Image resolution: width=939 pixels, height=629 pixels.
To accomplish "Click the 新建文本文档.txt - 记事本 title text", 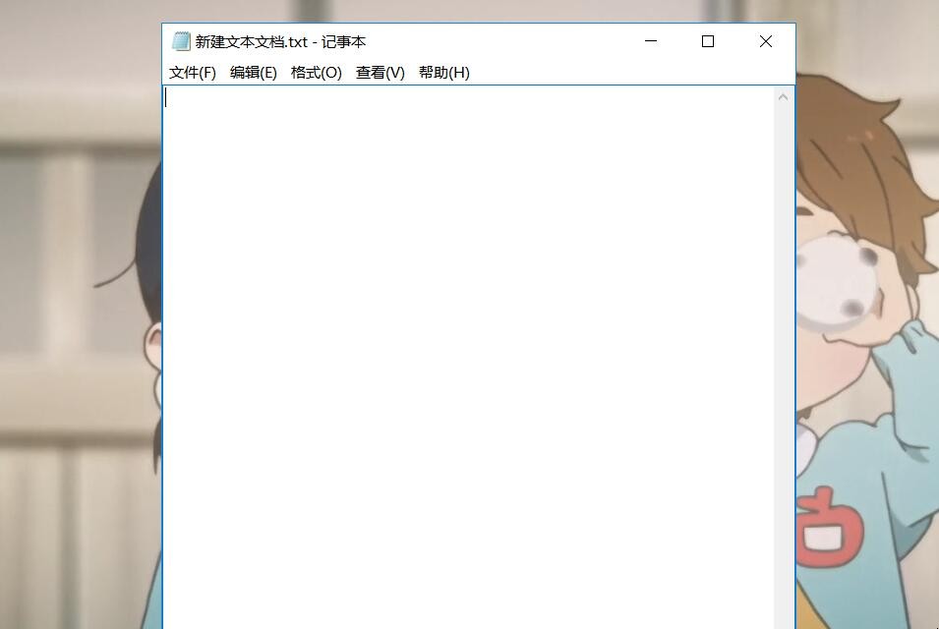I will (x=280, y=42).
